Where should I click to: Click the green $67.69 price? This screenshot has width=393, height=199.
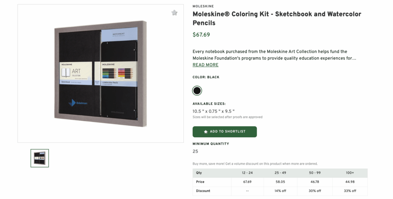[x=201, y=35]
